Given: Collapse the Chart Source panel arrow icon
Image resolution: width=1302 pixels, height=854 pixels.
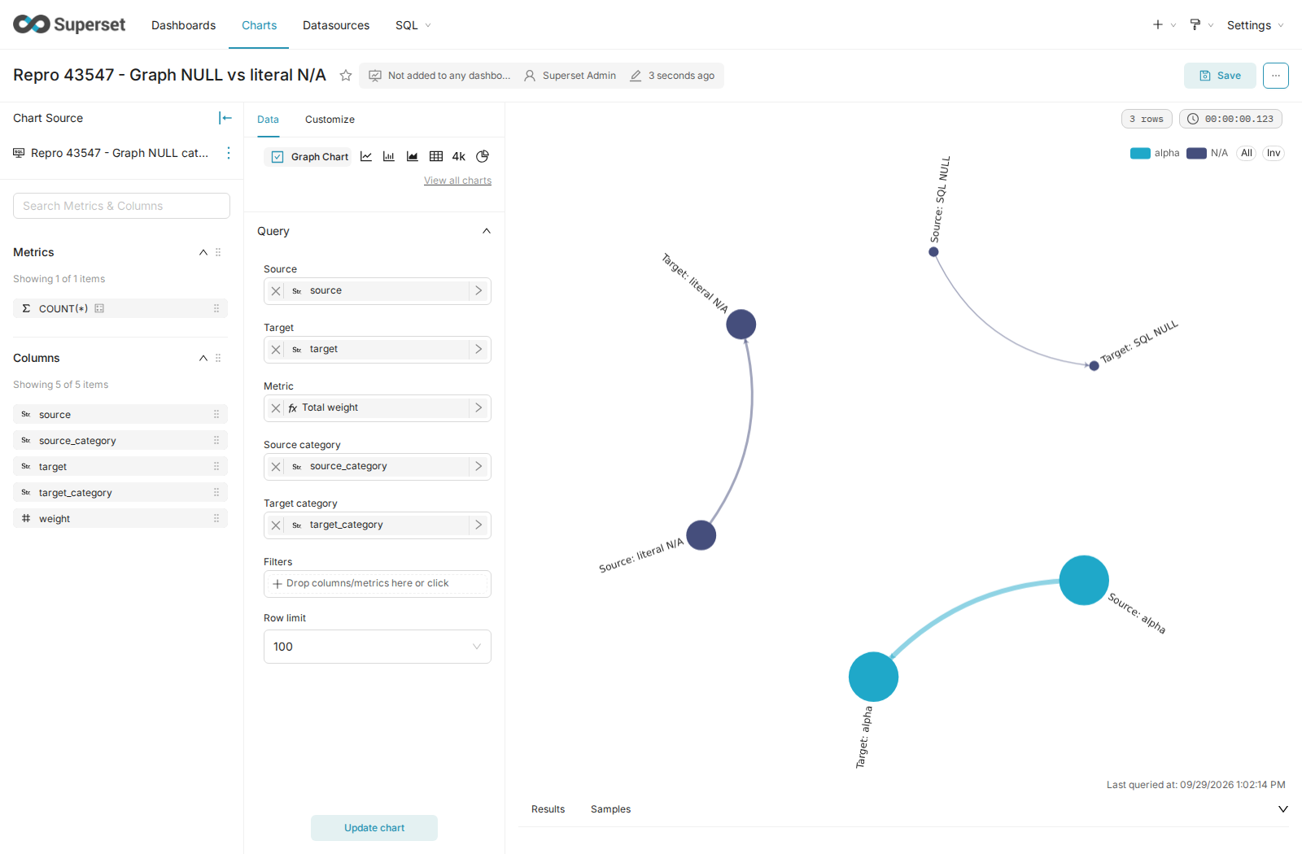Looking at the screenshot, I should tap(225, 118).
